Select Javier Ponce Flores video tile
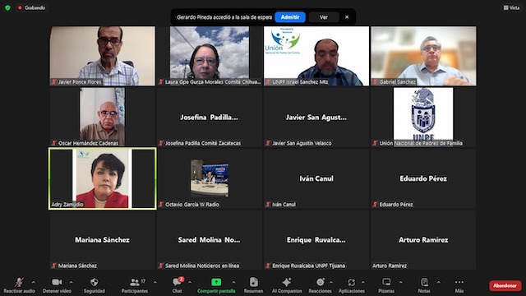The height and width of the screenshot is (296, 526). (x=102, y=56)
